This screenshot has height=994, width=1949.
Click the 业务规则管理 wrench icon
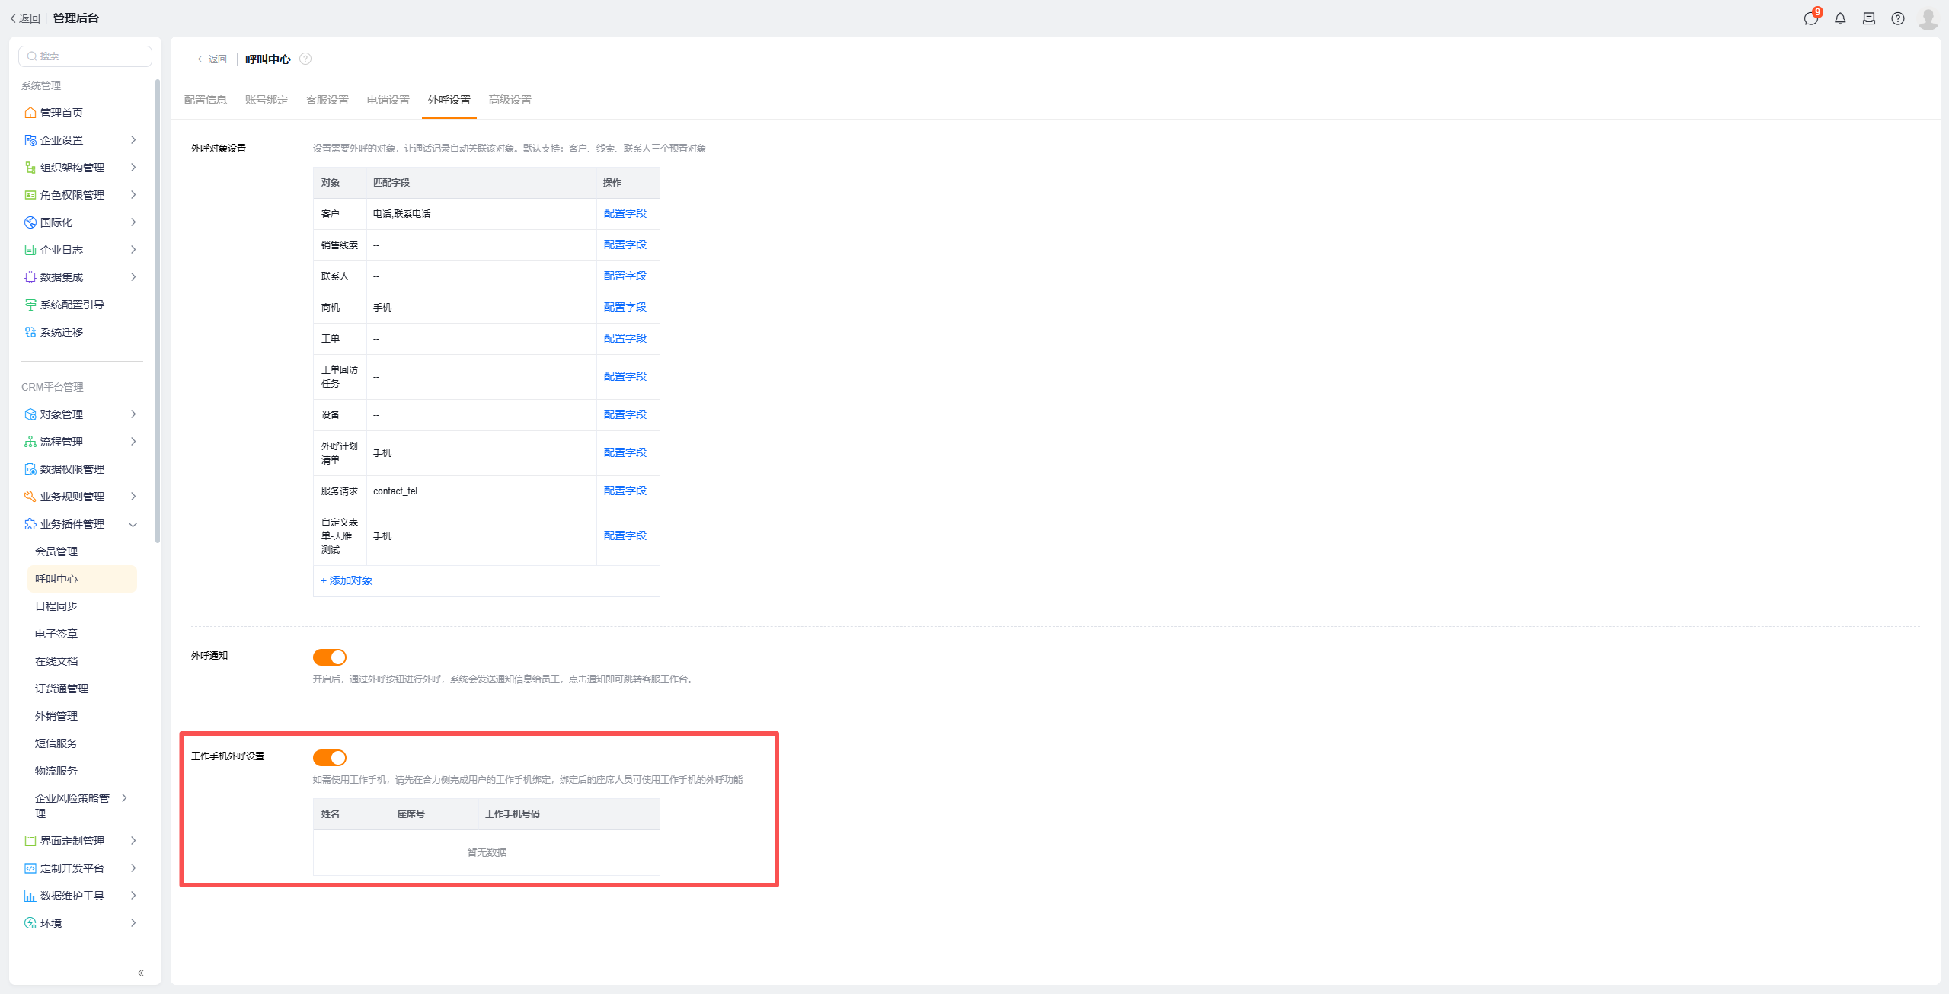[x=30, y=497]
